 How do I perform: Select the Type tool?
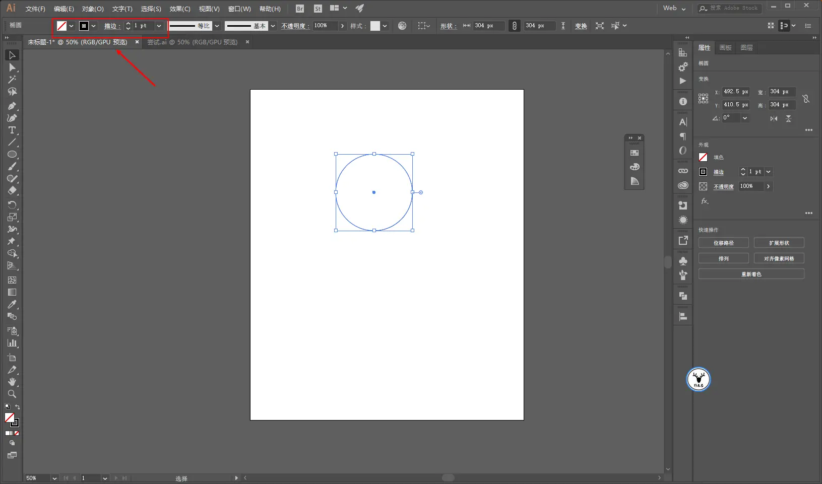coord(12,130)
